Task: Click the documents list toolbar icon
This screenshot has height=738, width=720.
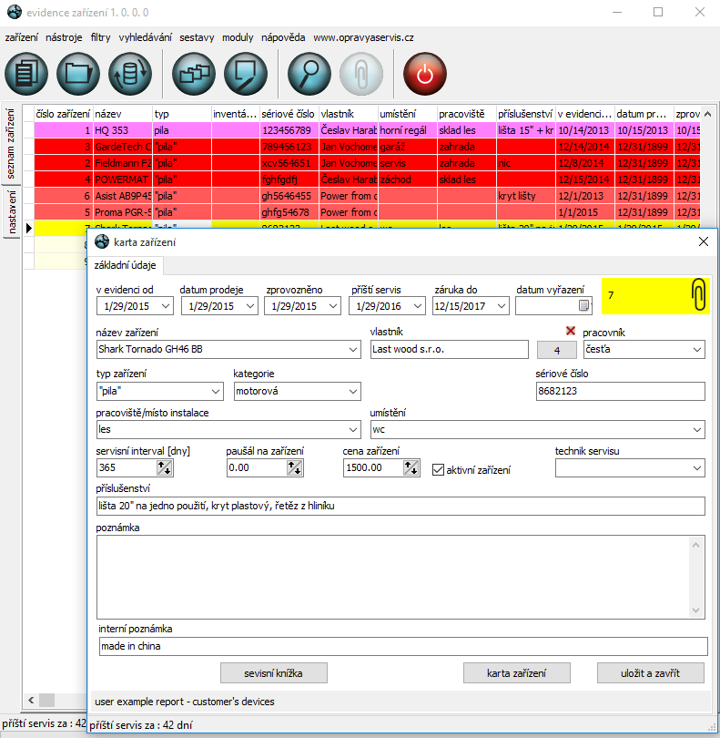Action: [26, 74]
